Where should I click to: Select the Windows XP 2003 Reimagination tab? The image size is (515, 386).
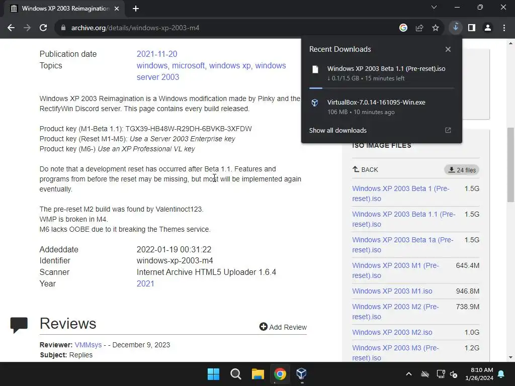click(65, 9)
